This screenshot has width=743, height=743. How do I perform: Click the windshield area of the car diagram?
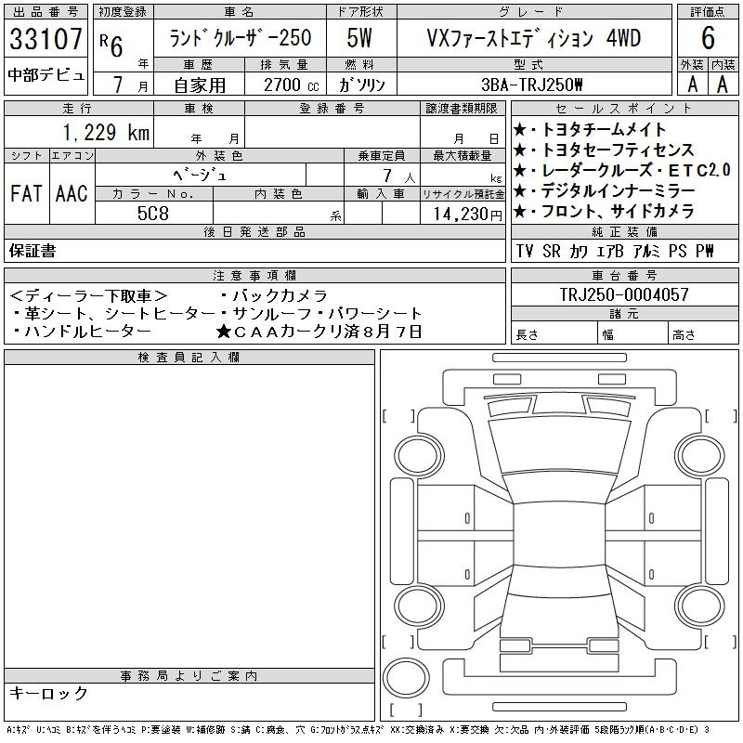(x=559, y=488)
